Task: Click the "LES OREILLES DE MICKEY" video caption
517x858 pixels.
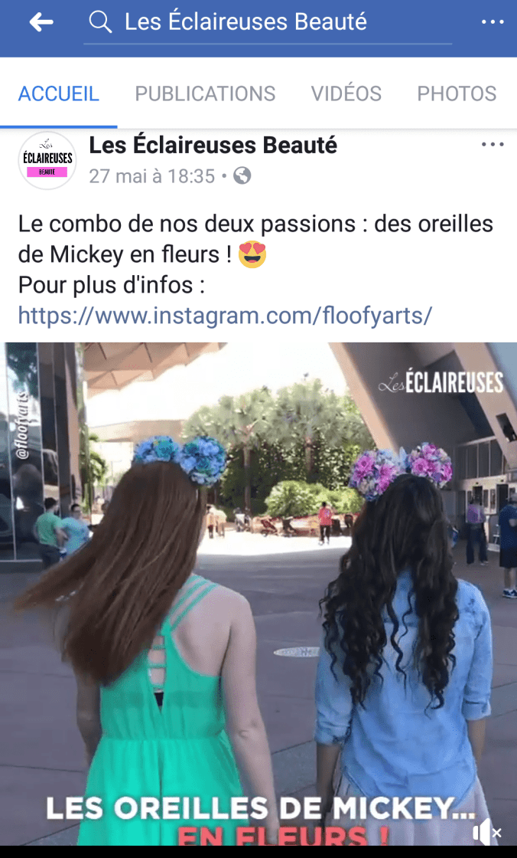Action: pos(261,809)
